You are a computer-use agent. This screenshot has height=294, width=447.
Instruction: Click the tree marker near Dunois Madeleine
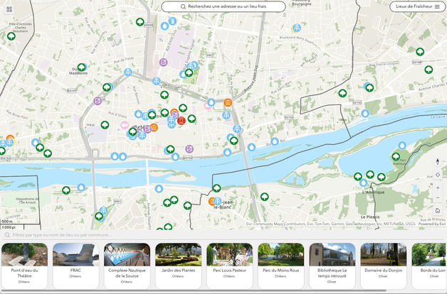[82, 67]
